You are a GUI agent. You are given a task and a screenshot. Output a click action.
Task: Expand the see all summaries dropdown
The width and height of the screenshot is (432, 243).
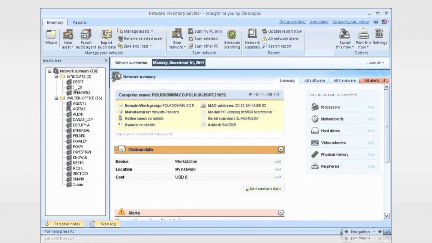(x=375, y=63)
